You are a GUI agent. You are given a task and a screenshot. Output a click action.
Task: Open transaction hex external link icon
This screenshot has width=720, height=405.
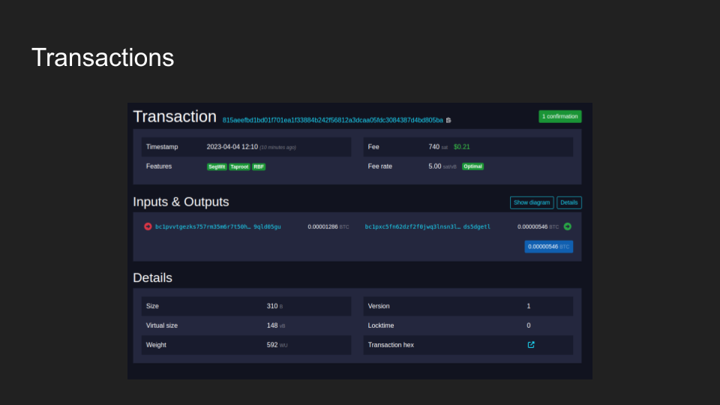click(531, 345)
